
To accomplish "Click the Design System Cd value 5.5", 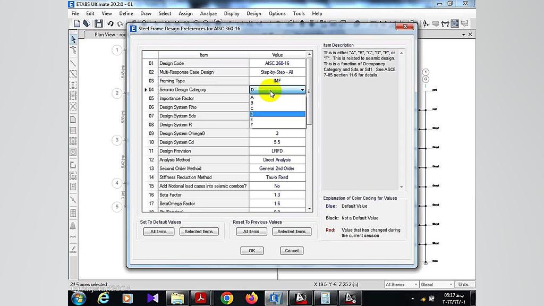I will (x=277, y=142).
